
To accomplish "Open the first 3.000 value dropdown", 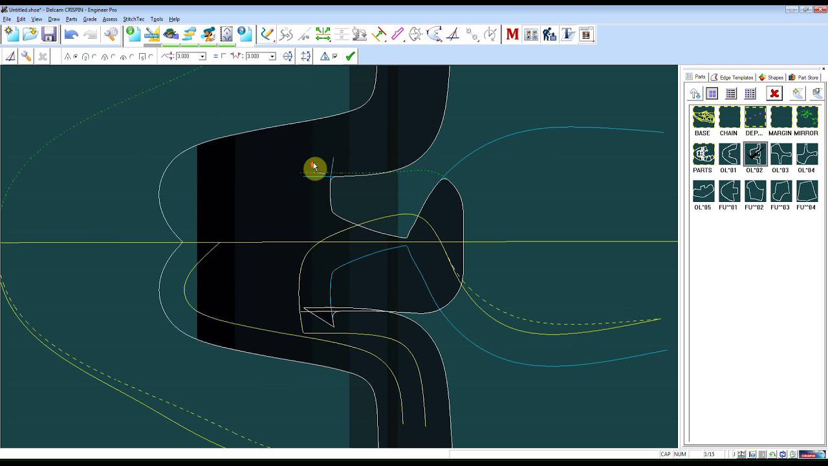I will [x=202, y=57].
